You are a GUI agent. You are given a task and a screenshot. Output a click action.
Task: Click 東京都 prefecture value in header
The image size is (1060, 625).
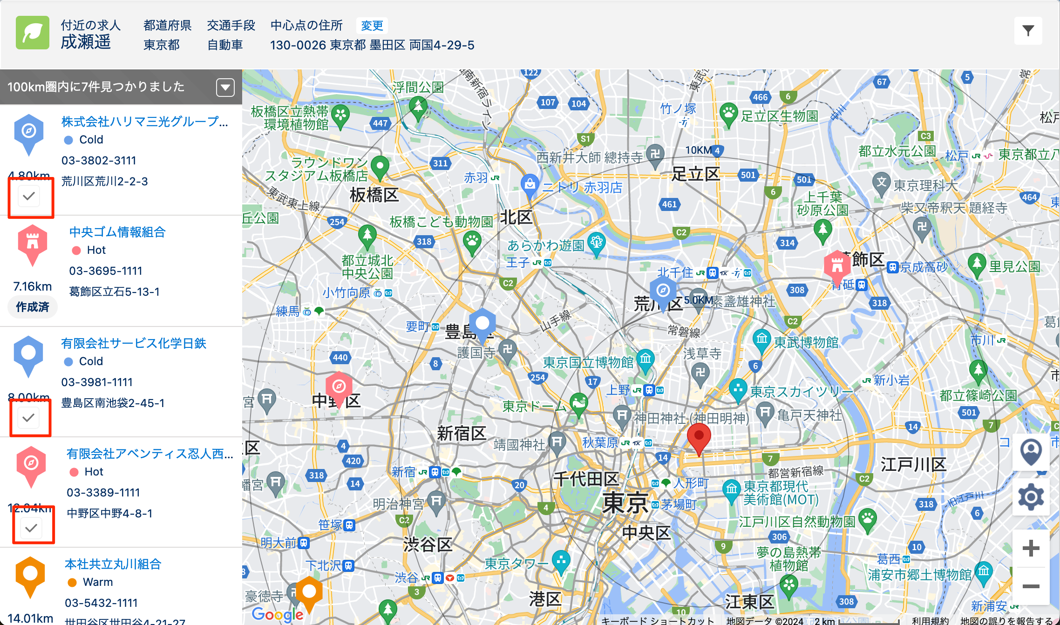[x=161, y=45]
